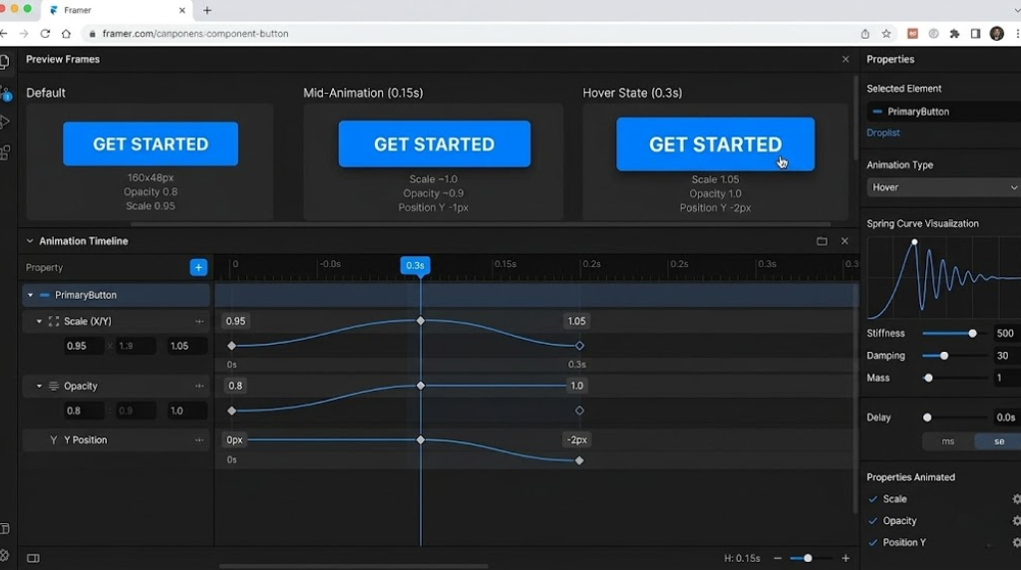Switch delay units to ms
The height and width of the screenshot is (570, 1021).
(947, 441)
